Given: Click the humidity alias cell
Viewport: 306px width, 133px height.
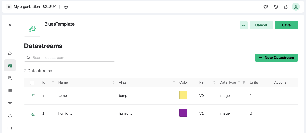Looking at the screenshot, I should click(126, 113).
